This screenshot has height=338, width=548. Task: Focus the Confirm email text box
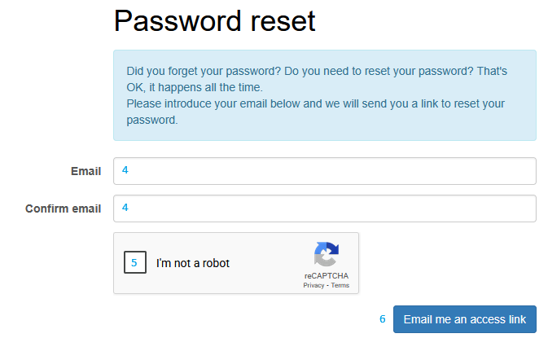coord(326,209)
